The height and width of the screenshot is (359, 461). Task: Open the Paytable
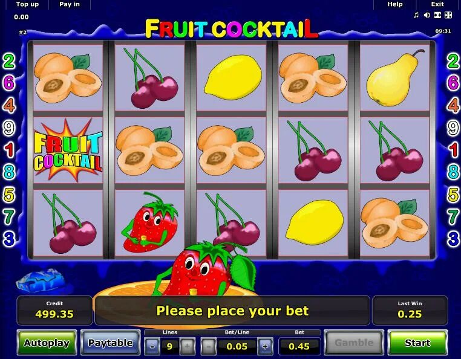pos(110,343)
